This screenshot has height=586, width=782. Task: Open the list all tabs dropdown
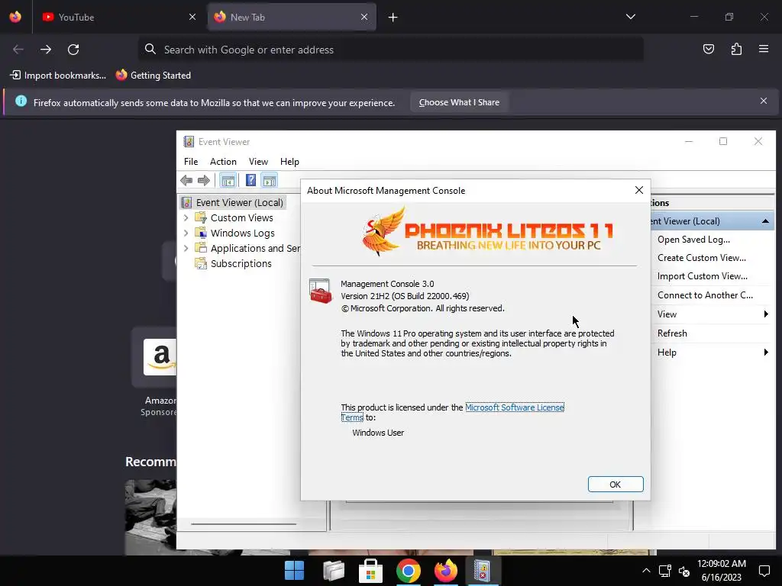point(630,17)
